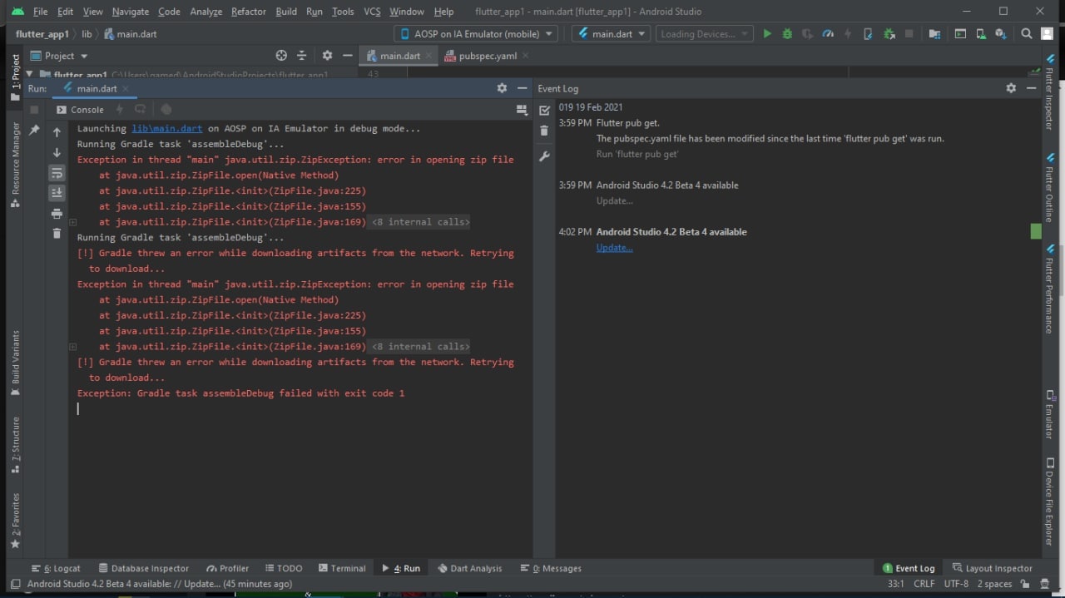This screenshot has height=598, width=1065.
Task: Click the Down the stack trace arrow
Action: [x=57, y=153]
